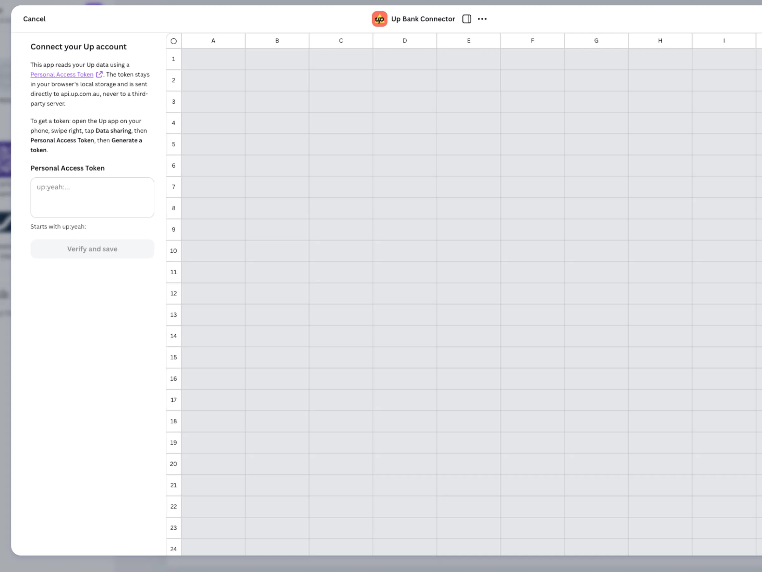Click the select-all circle in grid corner

pyautogui.click(x=174, y=41)
